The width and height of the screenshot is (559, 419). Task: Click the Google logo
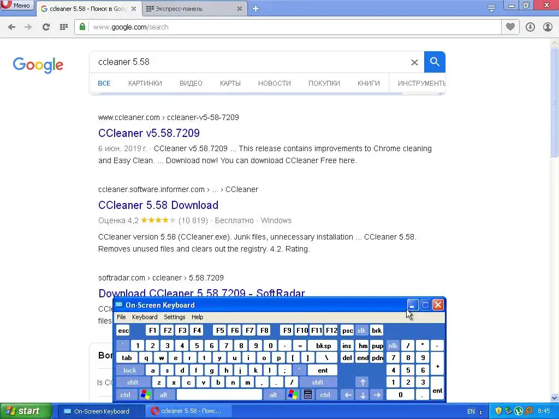38,65
